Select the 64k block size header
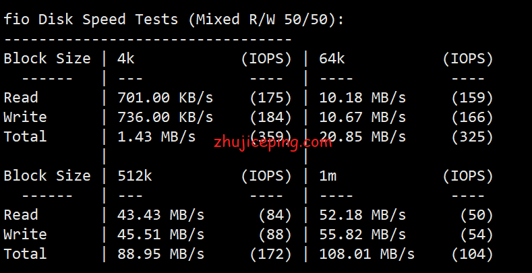This screenshot has height=273, width=532. (332, 59)
